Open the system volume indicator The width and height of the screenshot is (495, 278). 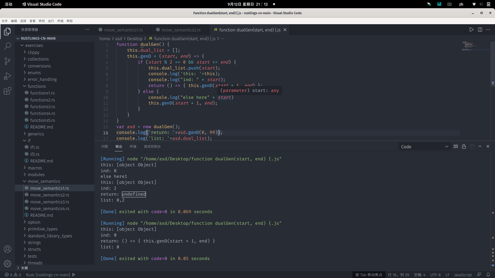point(481,4)
